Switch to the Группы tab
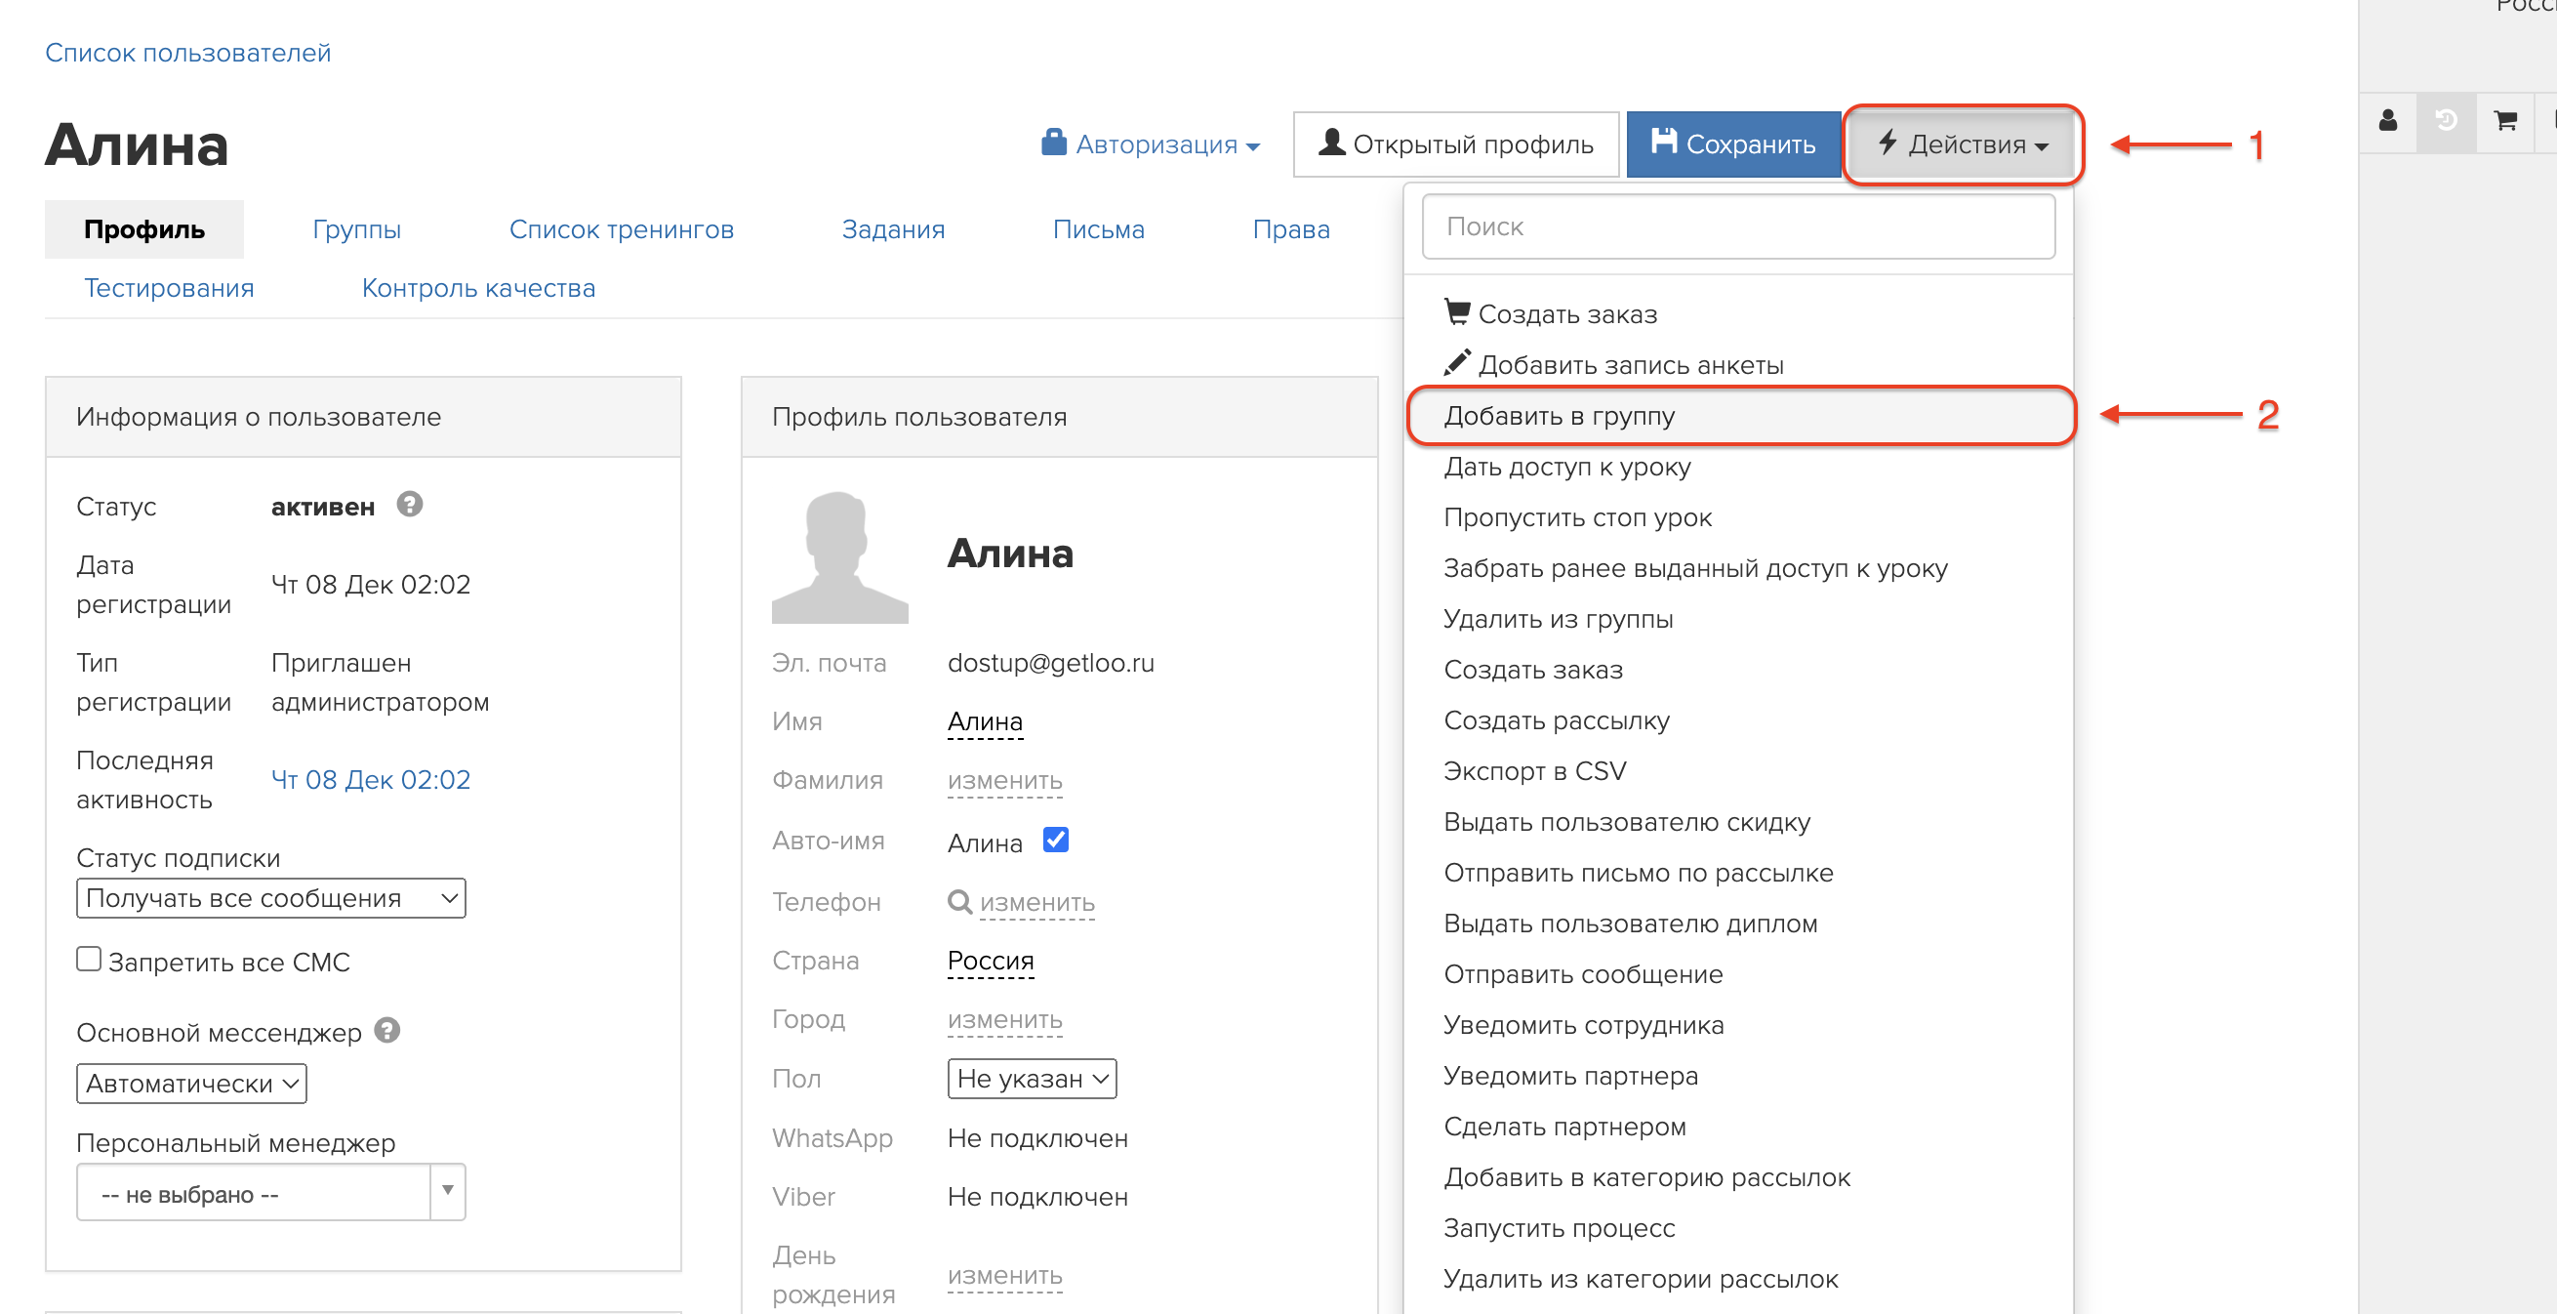 pos(356,229)
